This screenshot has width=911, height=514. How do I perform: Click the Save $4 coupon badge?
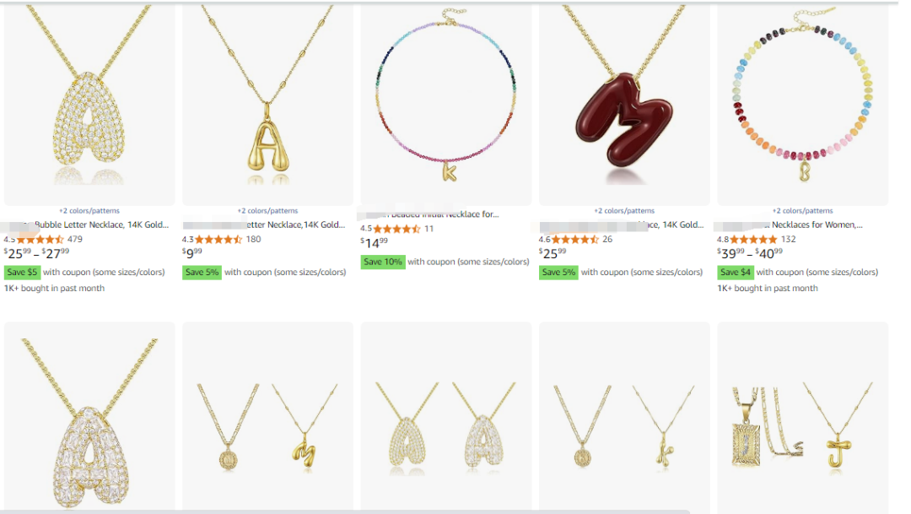click(x=736, y=272)
